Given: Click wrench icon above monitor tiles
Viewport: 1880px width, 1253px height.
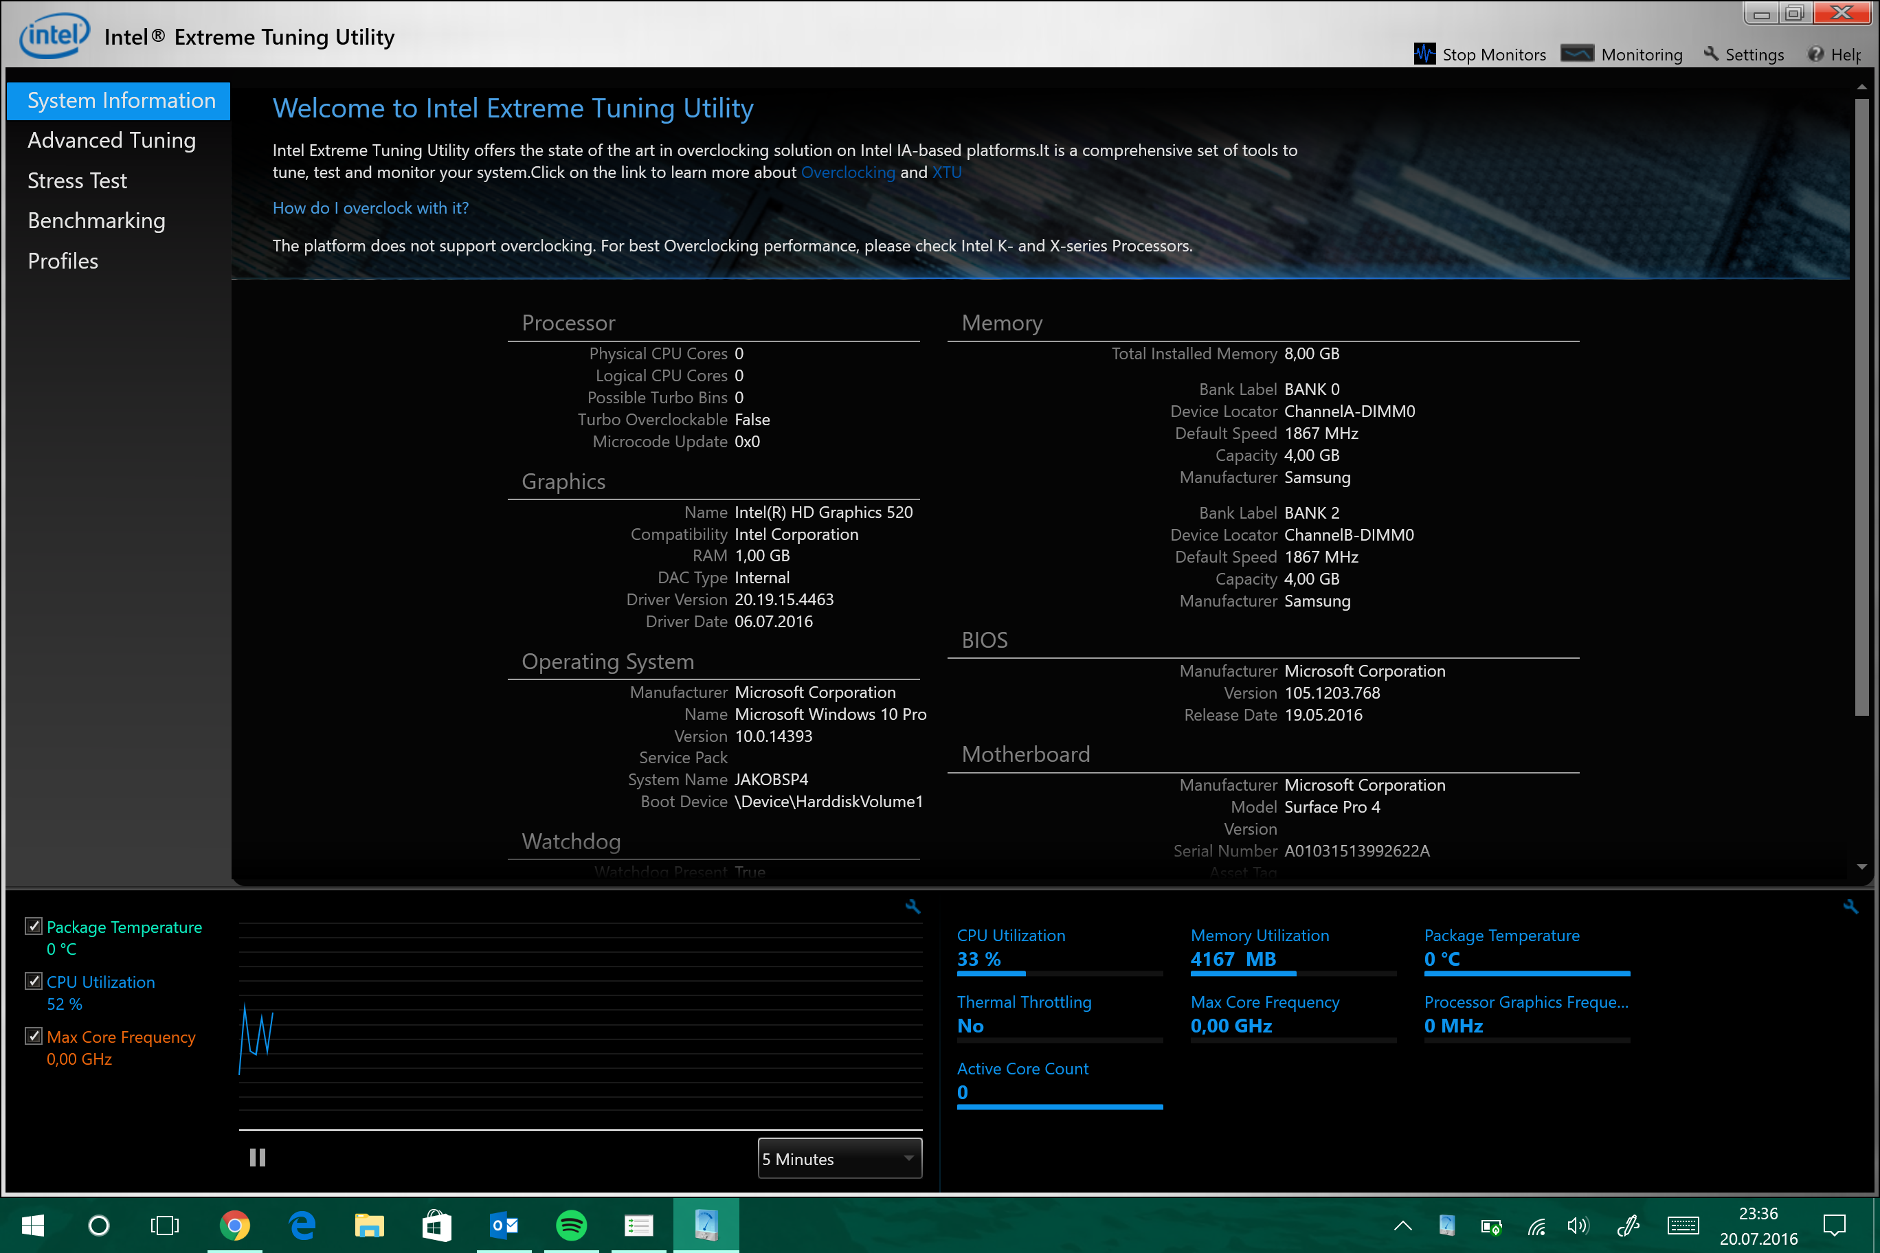Looking at the screenshot, I should (1850, 906).
